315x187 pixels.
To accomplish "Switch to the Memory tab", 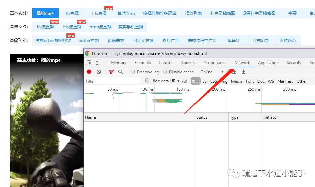I will pos(119,63).
